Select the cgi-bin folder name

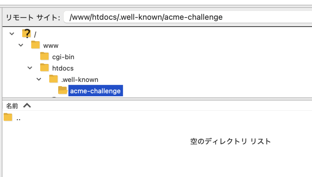63,57
